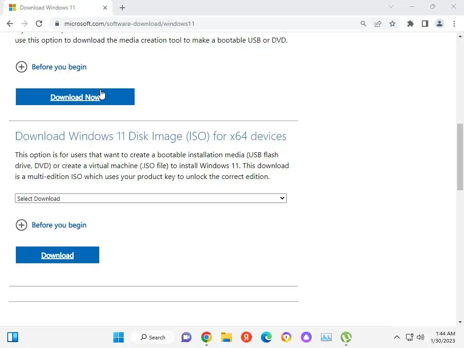Open File Explorer from the taskbar

click(x=227, y=337)
